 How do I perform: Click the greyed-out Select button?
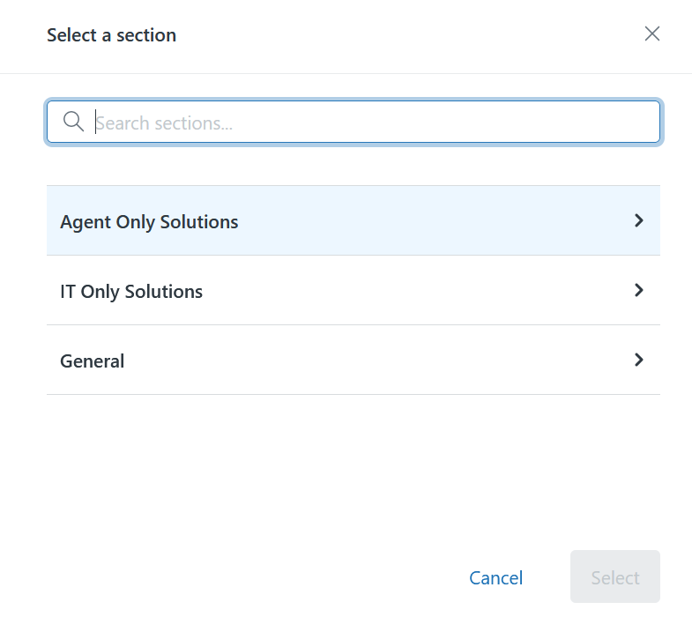(615, 576)
